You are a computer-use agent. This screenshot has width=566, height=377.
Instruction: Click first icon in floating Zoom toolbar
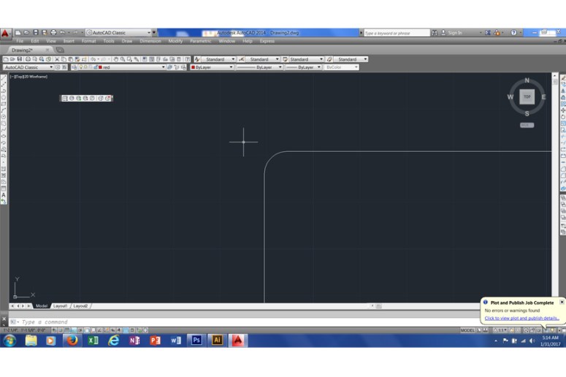65,98
